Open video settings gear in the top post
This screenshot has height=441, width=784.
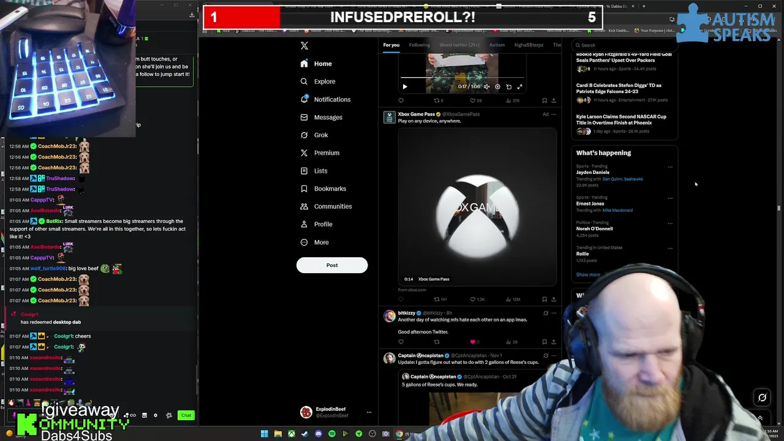coord(497,86)
